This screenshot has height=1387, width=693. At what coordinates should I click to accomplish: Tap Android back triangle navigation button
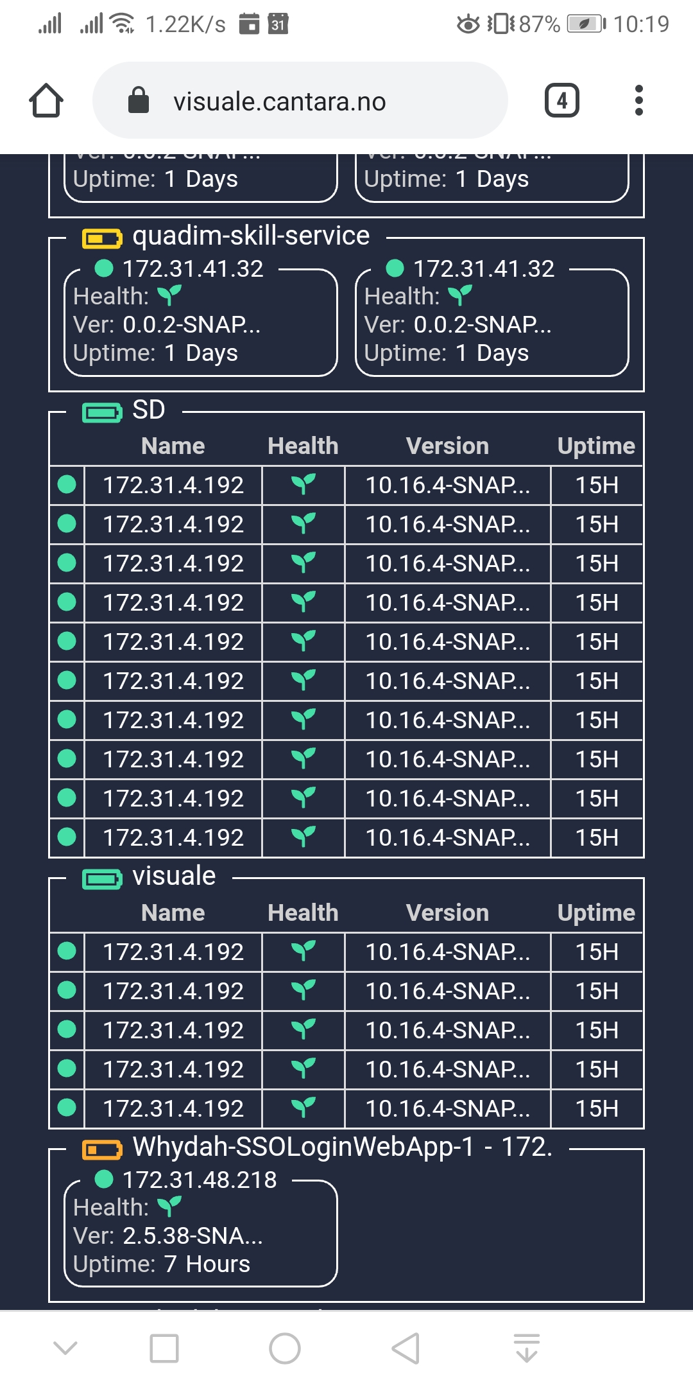[406, 1348]
